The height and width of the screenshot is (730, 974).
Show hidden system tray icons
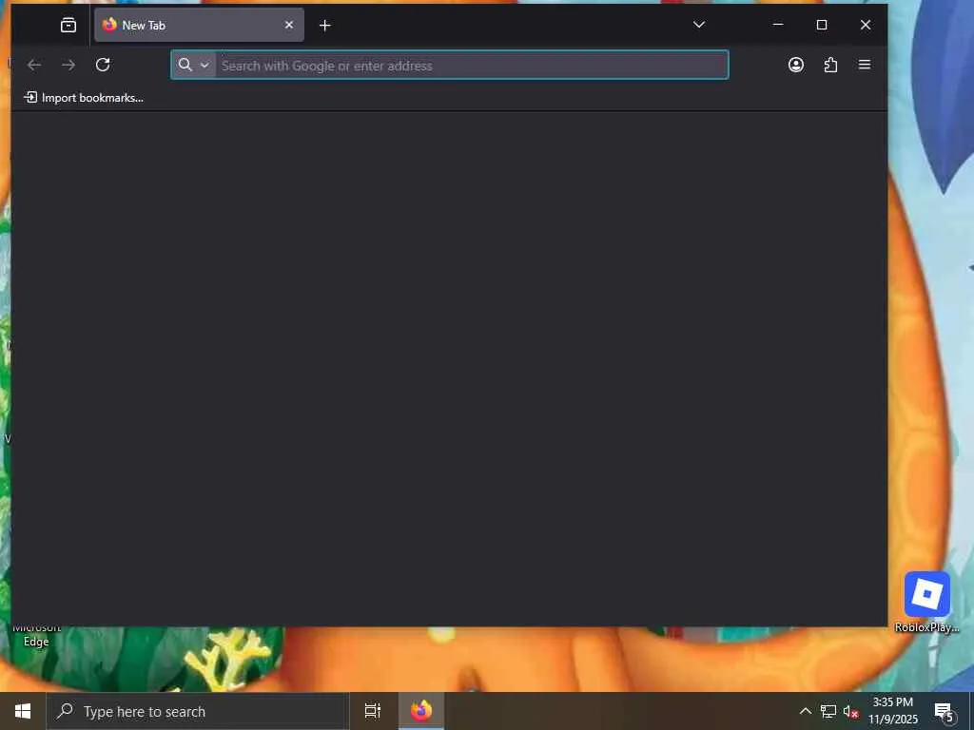(805, 711)
